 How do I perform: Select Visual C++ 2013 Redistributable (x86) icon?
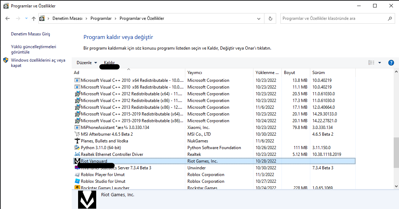click(77, 107)
